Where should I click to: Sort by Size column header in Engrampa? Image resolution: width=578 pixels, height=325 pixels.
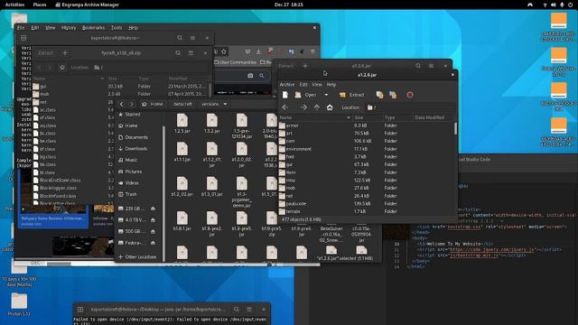click(368, 117)
